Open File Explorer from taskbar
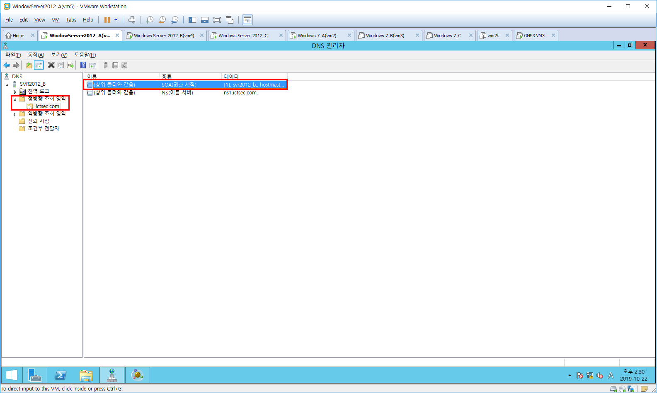Viewport: 657px width, 393px height. pos(86,375)
